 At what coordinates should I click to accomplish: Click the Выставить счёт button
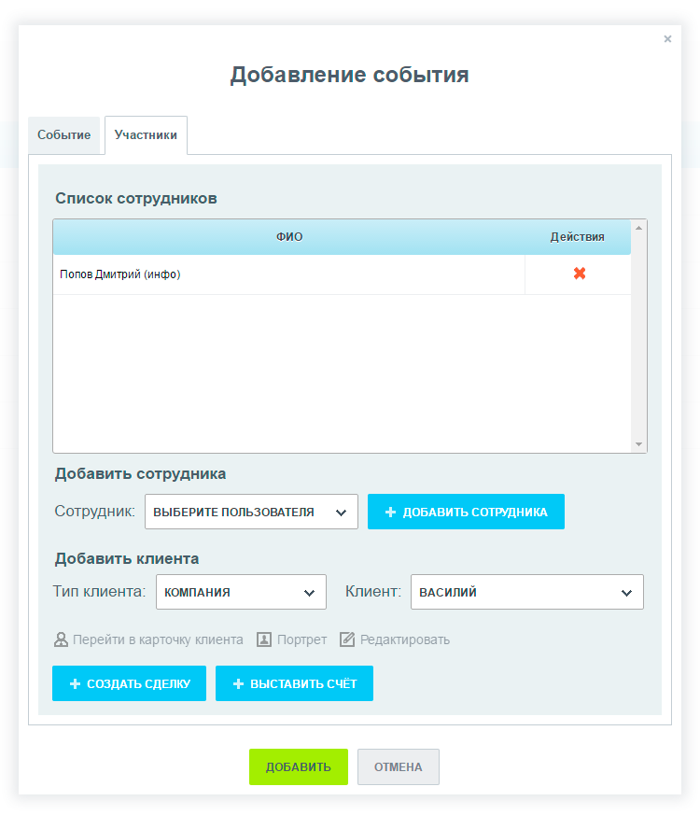(294, 683)
